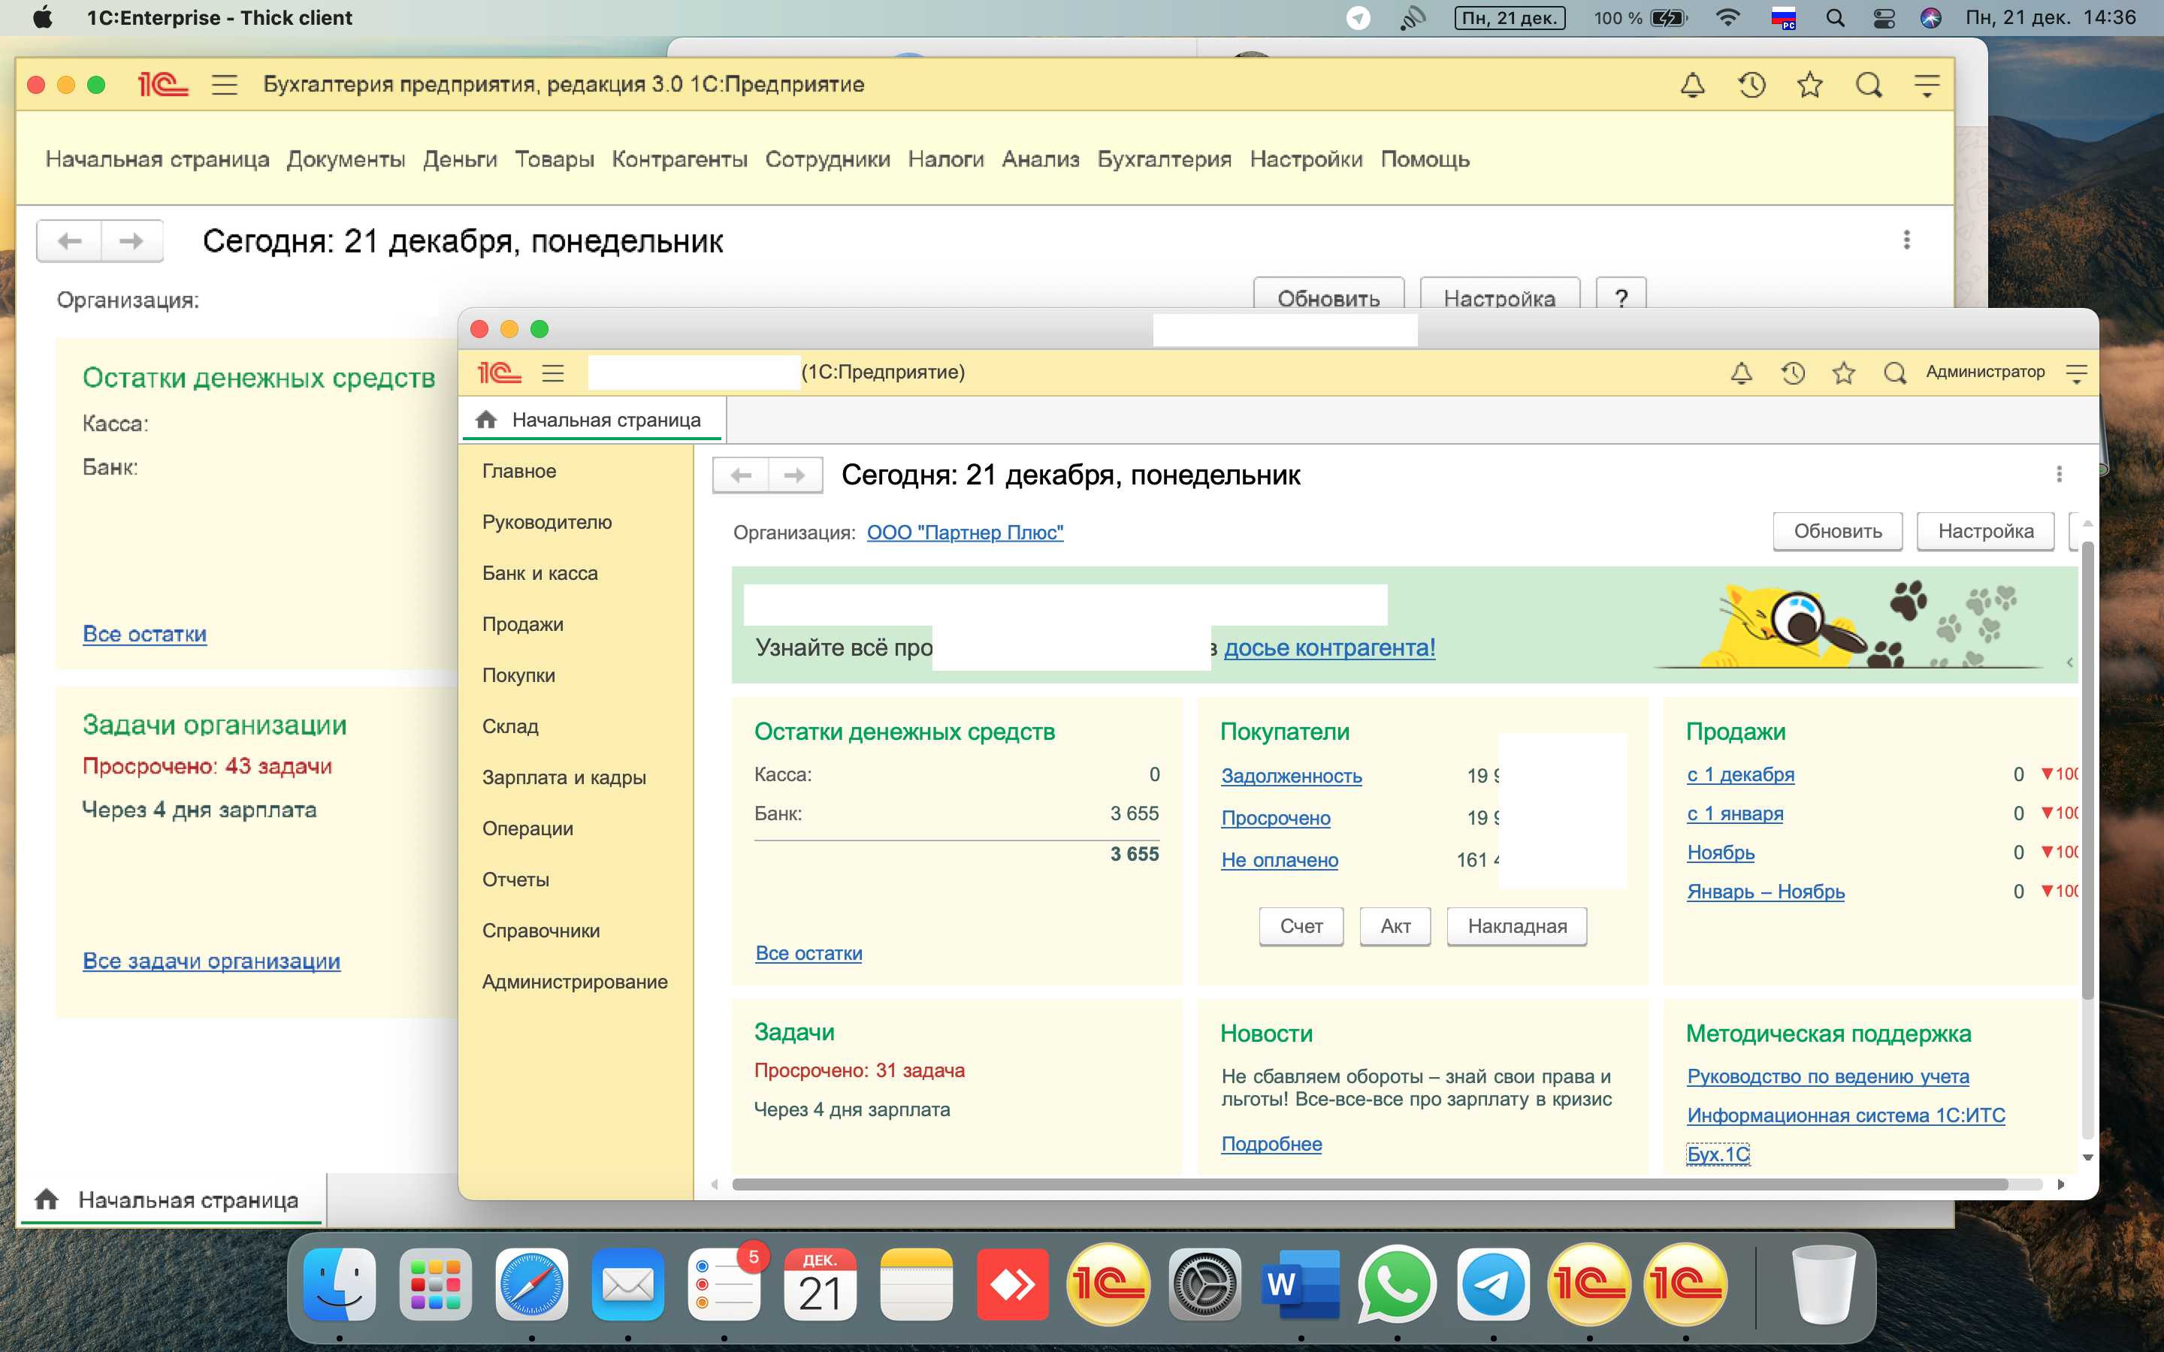Open hamburger menu in back Бухгалтерия window

click(224, 85)
